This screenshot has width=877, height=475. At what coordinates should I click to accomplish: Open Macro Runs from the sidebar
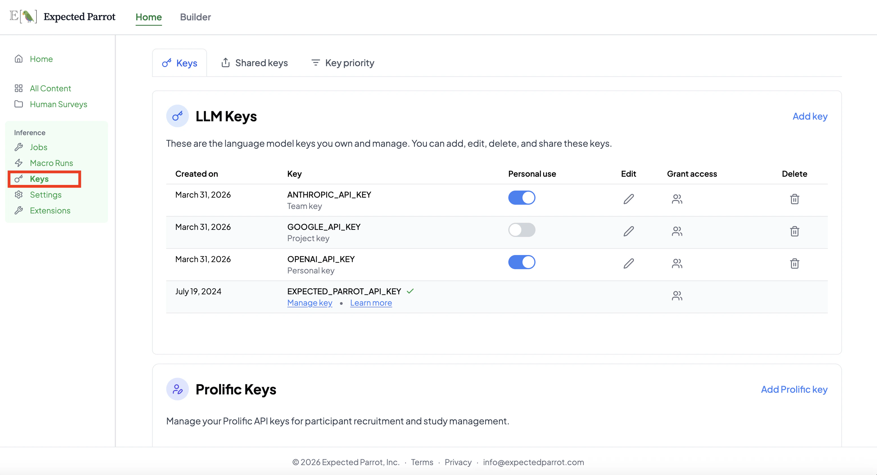click(x=51, y=163)
